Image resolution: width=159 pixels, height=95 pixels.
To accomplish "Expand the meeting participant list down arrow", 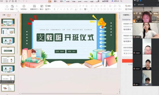I will coord(147,85).
